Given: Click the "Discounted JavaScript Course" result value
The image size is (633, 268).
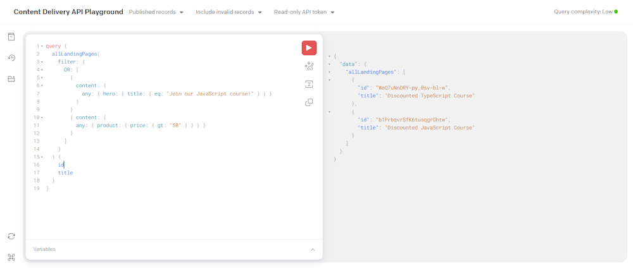Looking at the screenshot, I should [430, 128].
